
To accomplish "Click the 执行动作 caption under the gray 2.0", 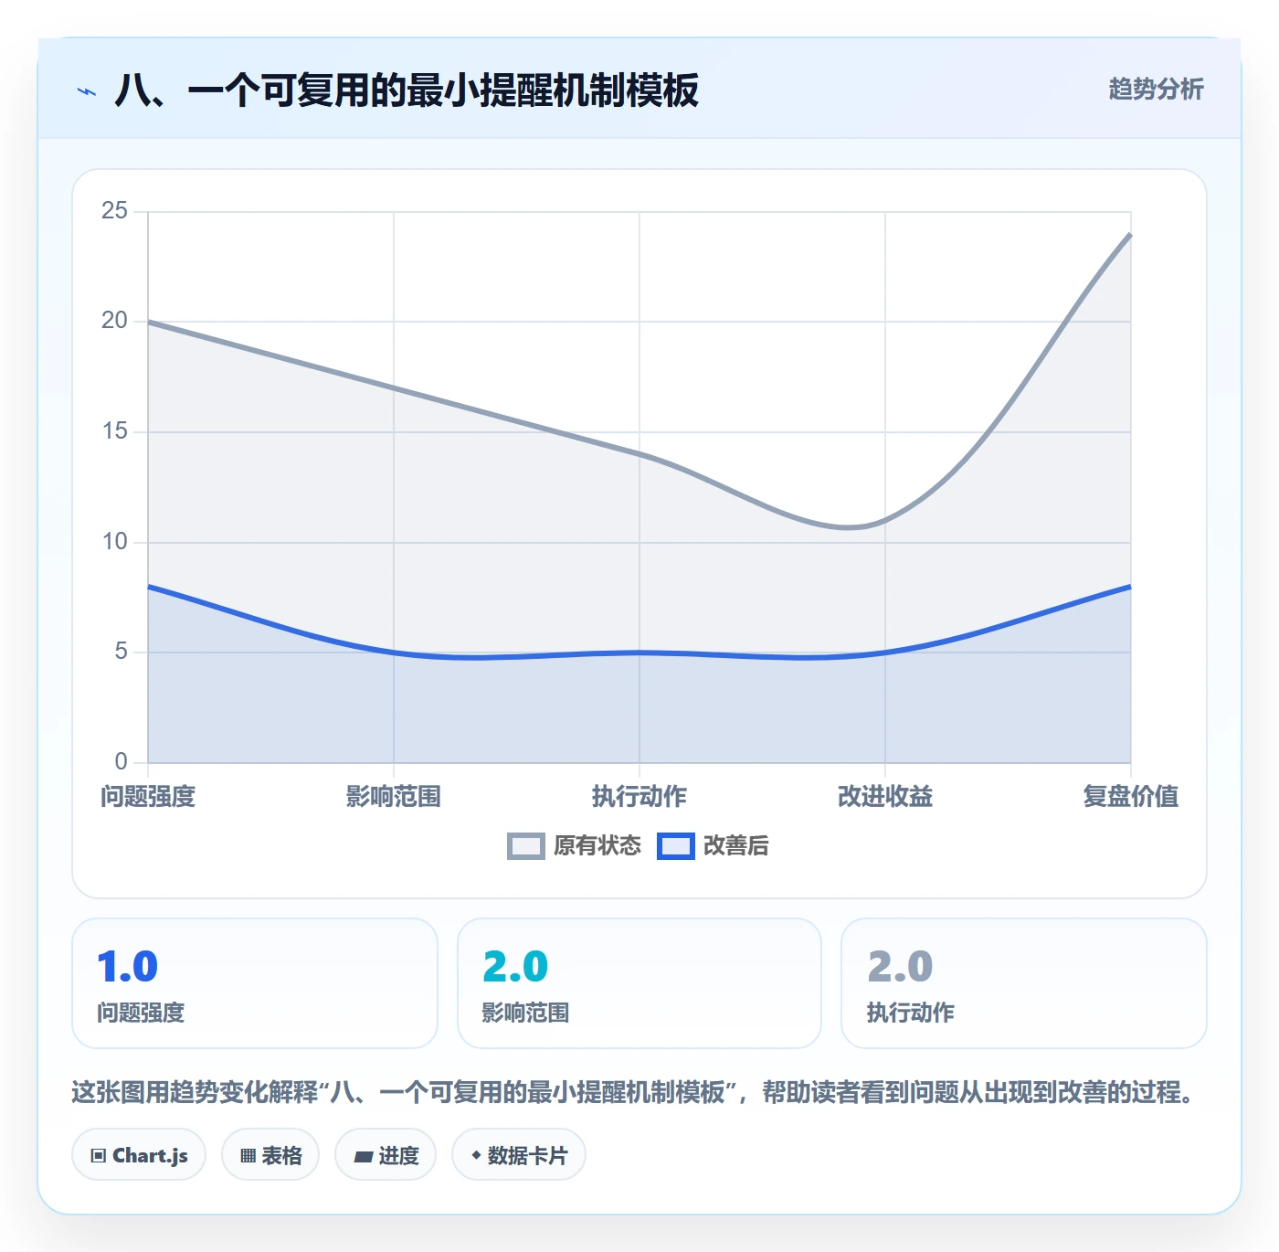I will pyautogui.click(x=910, y=1013).
